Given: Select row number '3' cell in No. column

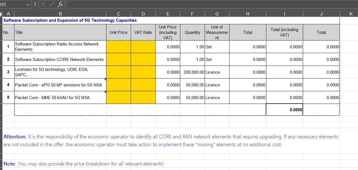Looking at the screenshot, I should point(8,72).
